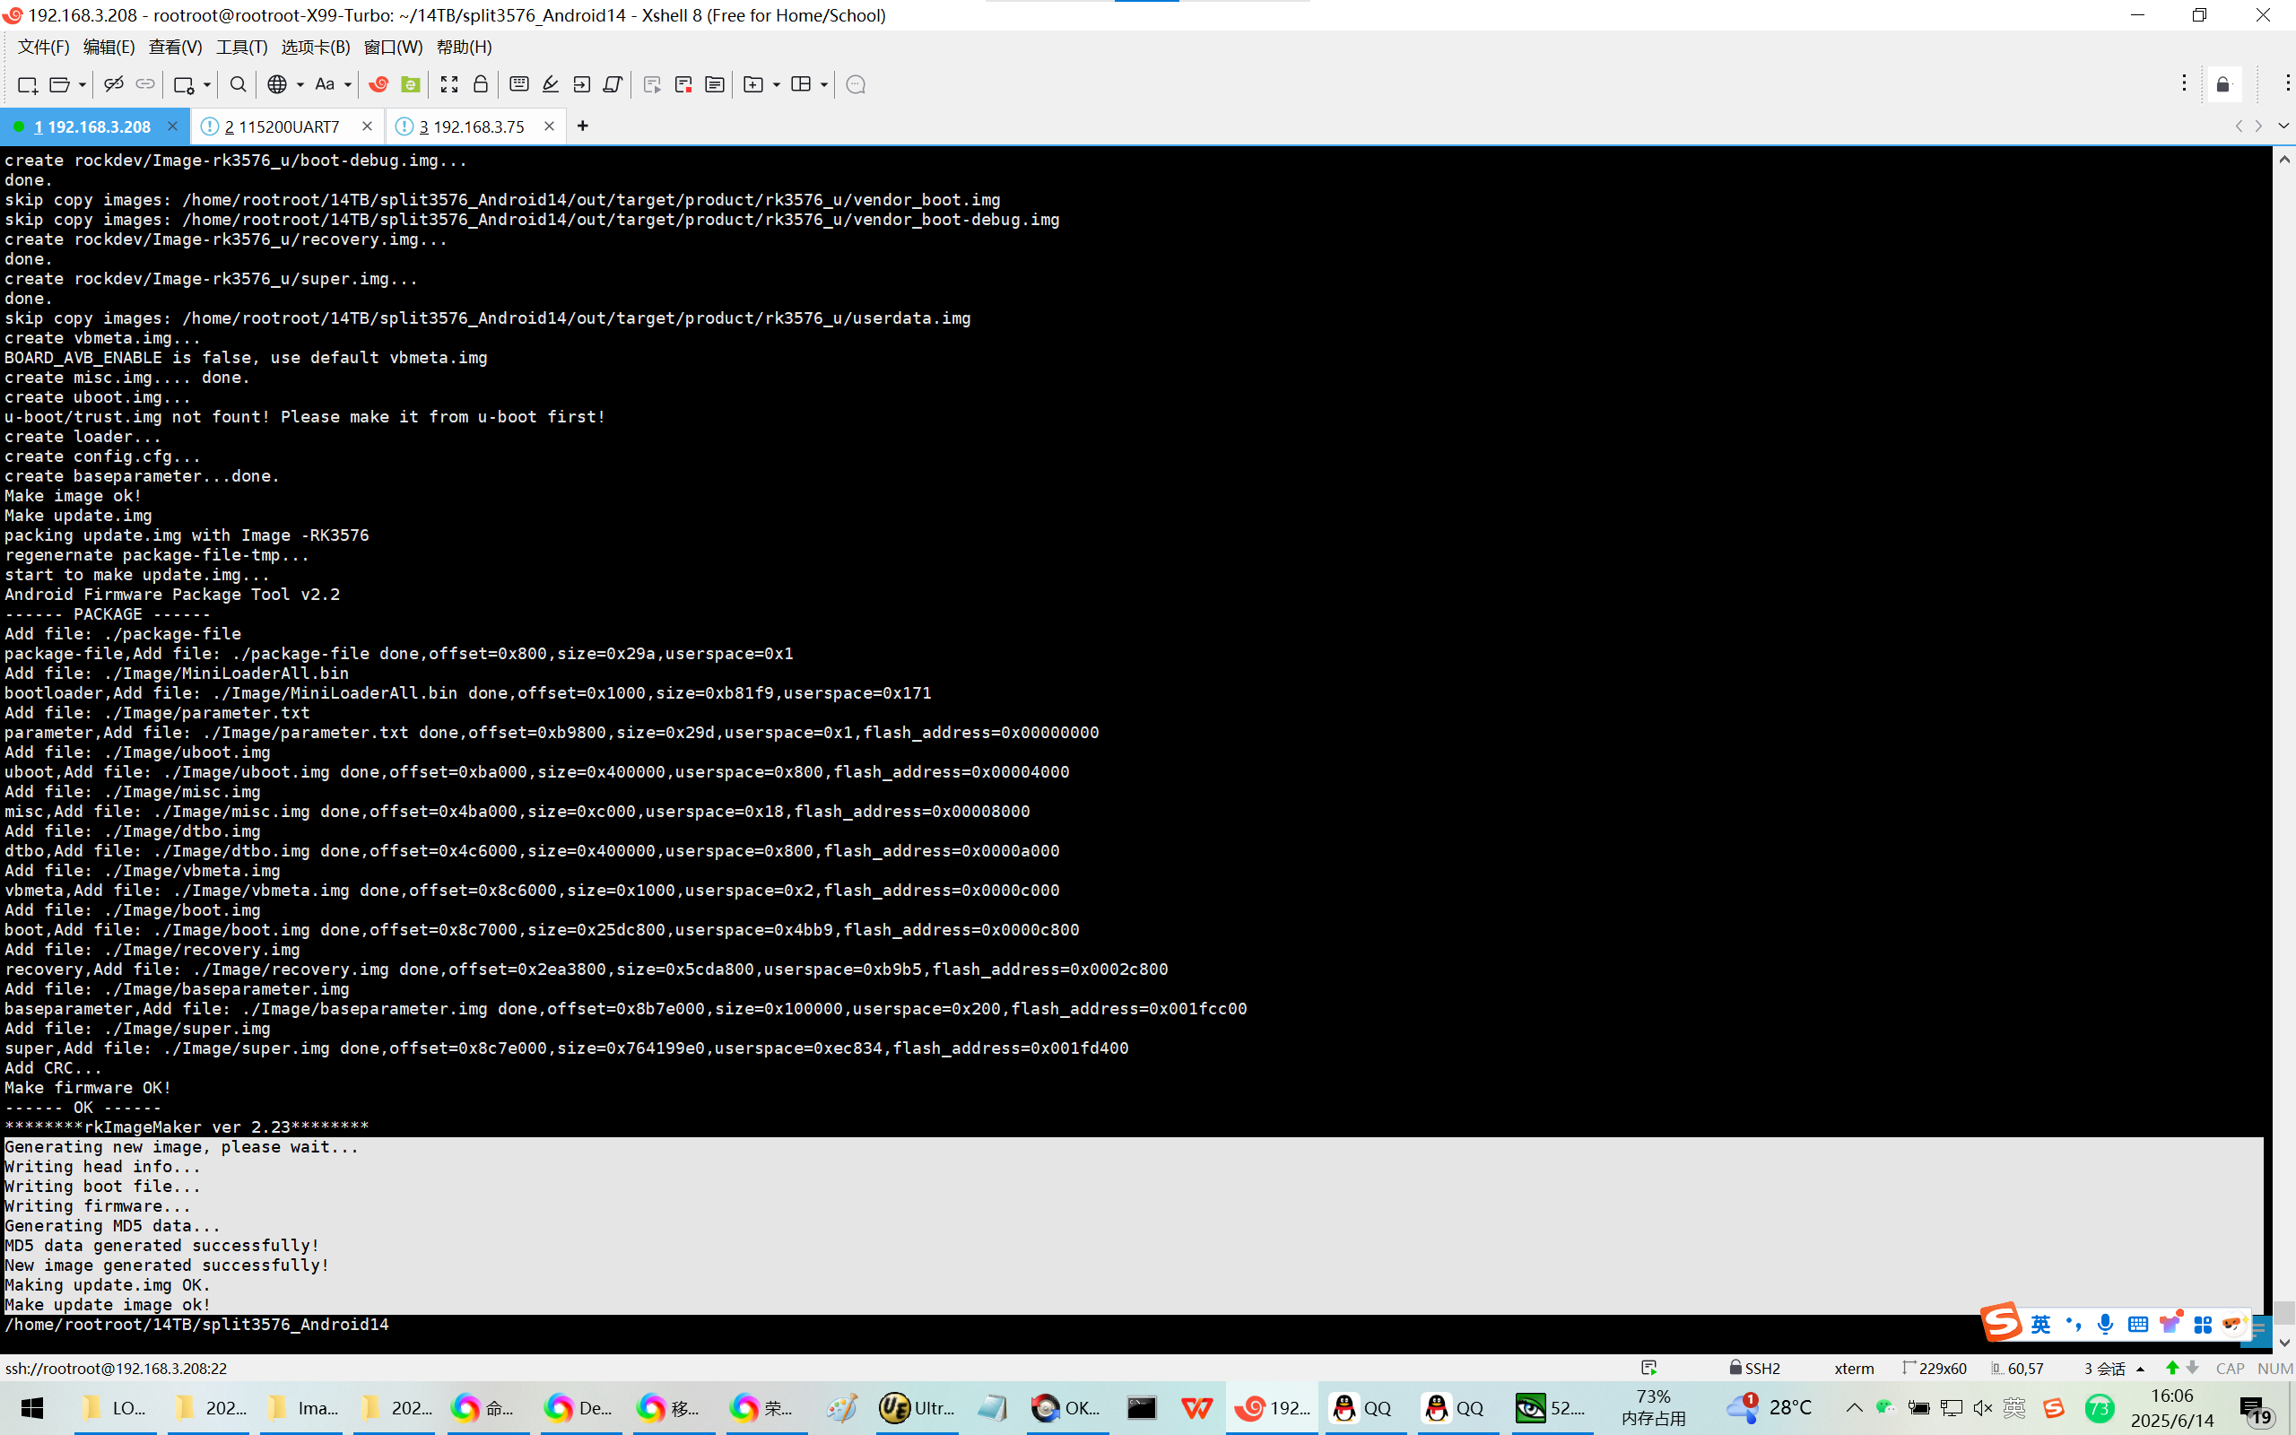Screen dimensions: 2296x1435
Task: Open the compose bar keyboard icon
Action: [519, 84]
